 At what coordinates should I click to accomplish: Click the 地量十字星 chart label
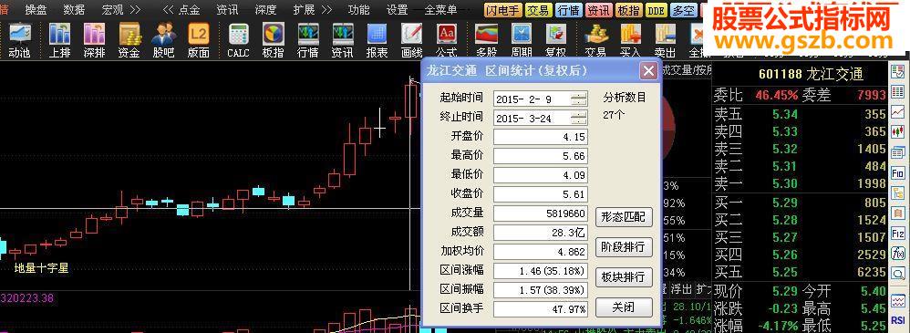[x=41, y=268]
